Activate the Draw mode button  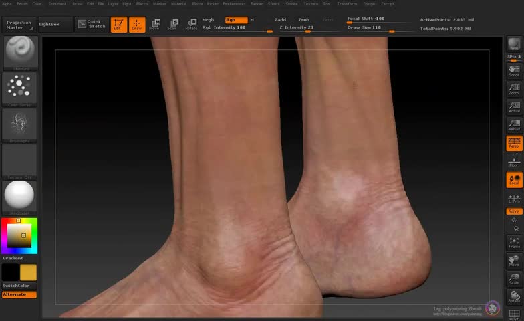(137, 25)
